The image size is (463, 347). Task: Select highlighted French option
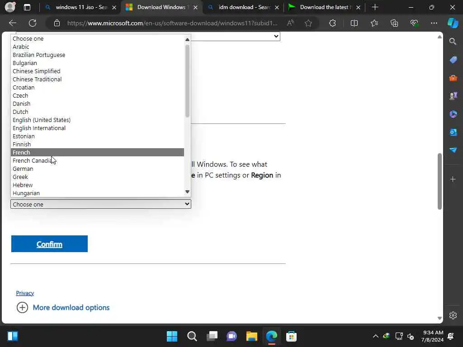[x=98, y=152]
